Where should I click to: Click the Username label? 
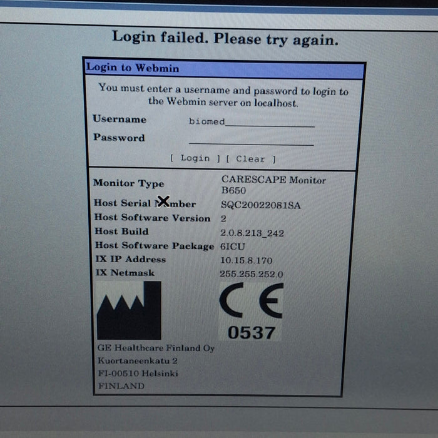pyautogui.click(x=120, y=119)
